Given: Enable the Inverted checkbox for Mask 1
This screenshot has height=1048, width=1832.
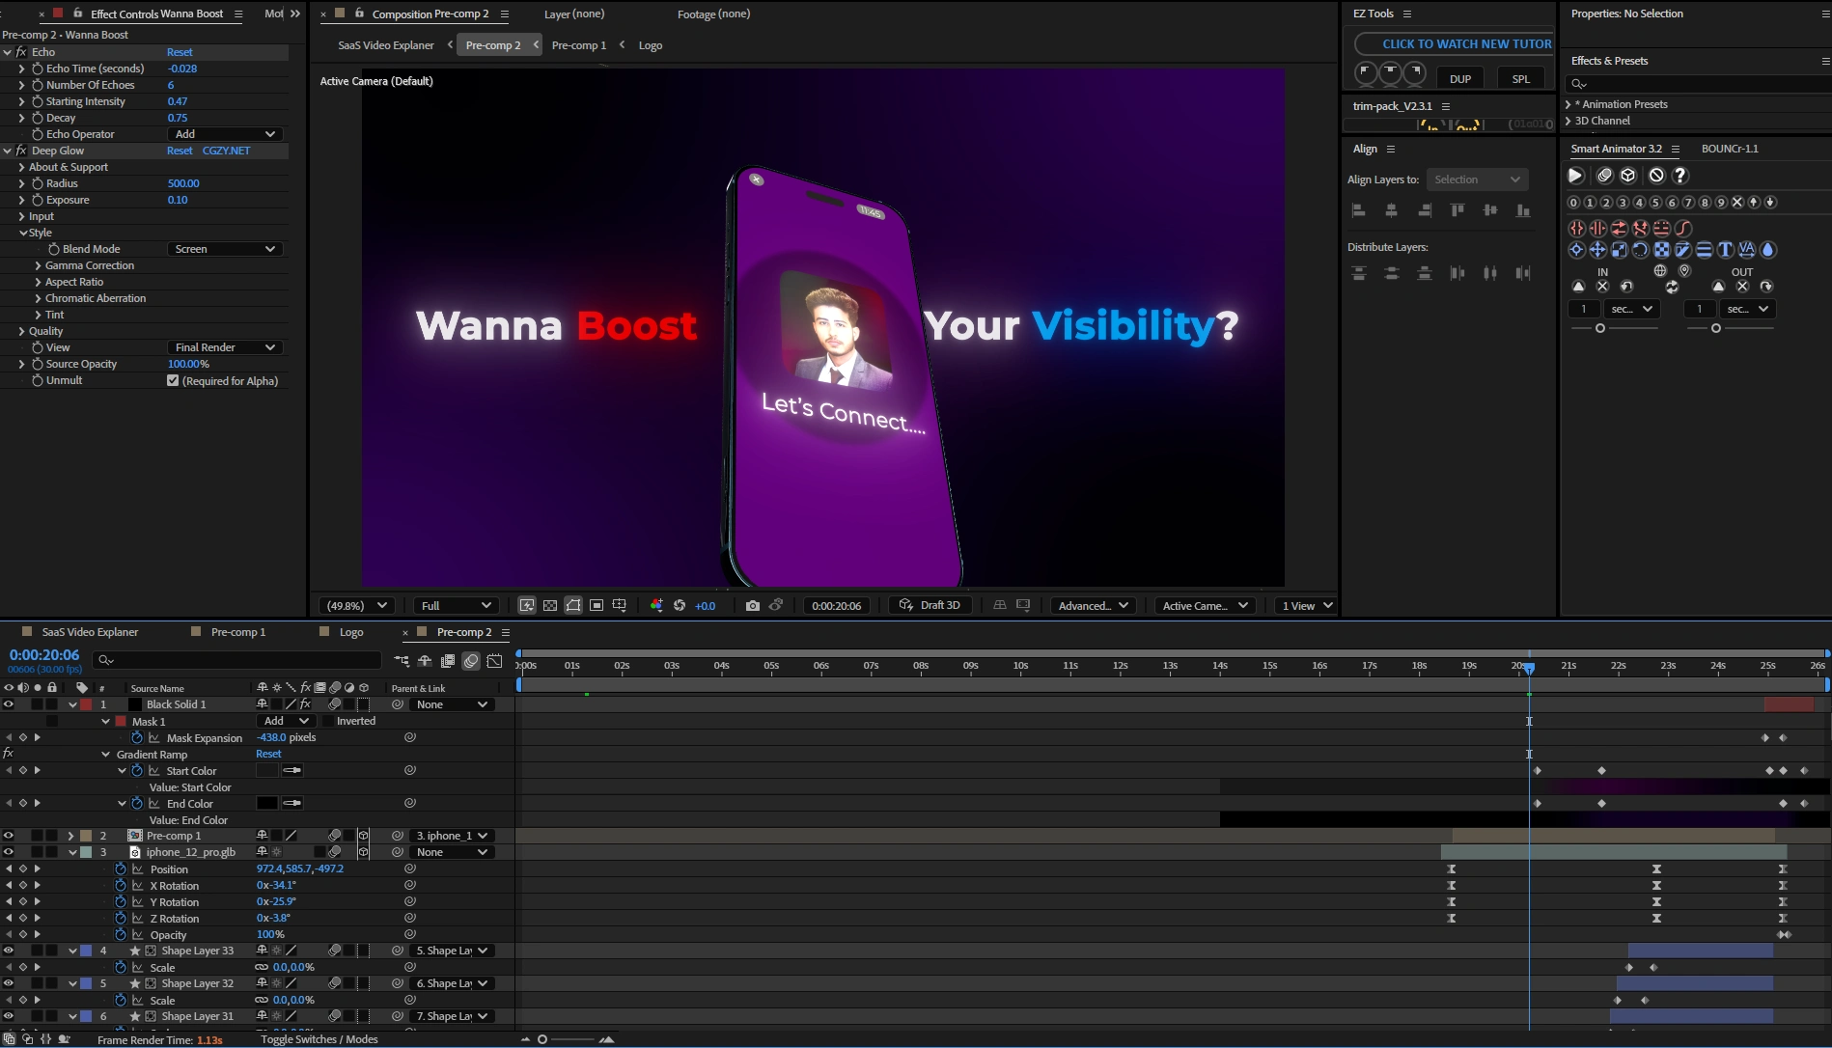Looking at the screenshot, I should click(328, 721).
